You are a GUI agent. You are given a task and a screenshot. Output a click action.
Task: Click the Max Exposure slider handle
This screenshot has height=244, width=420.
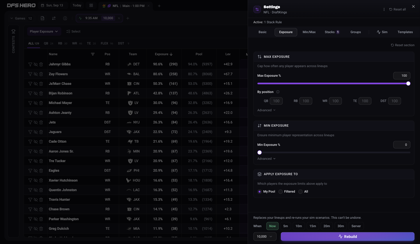408,84
